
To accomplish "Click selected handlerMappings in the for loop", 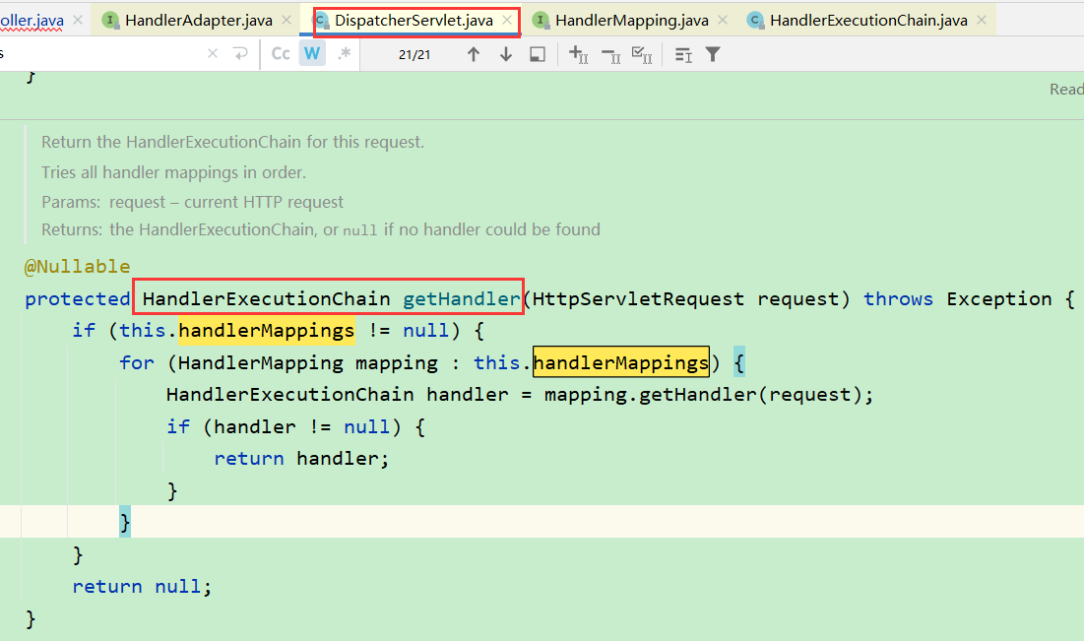I will (621, 362).
